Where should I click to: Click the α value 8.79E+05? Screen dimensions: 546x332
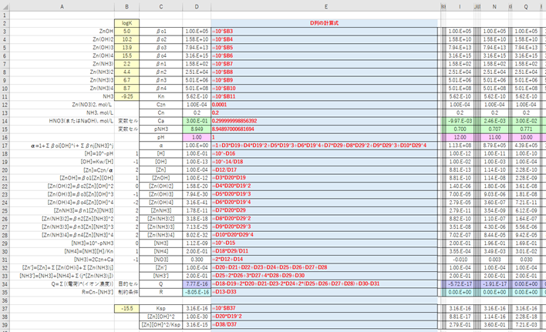coord(494,146)
